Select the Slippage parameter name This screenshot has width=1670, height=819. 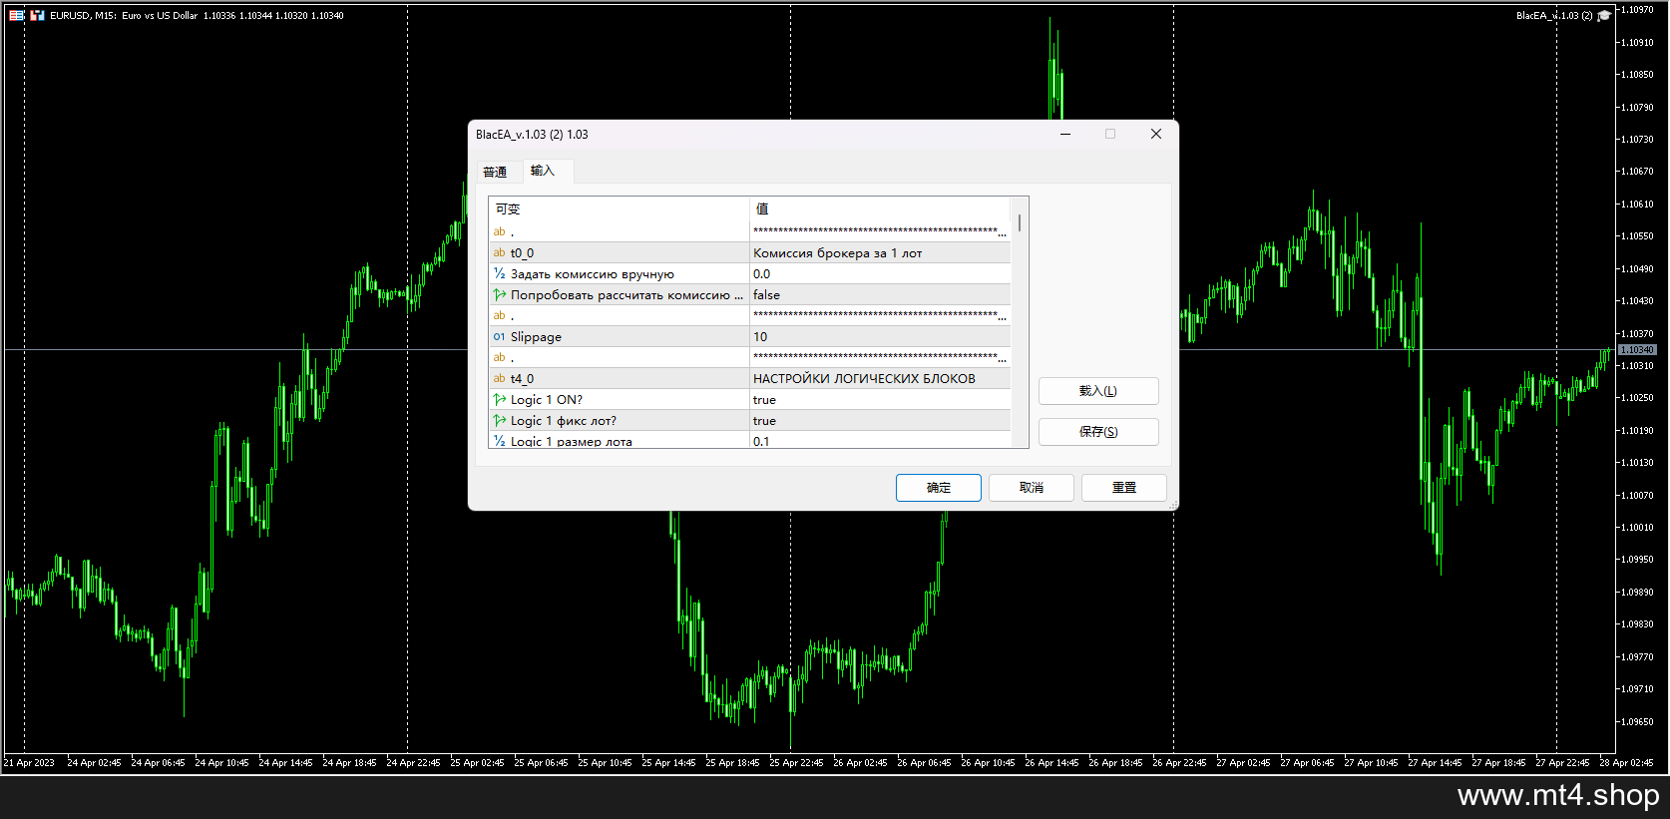(536, 337)
